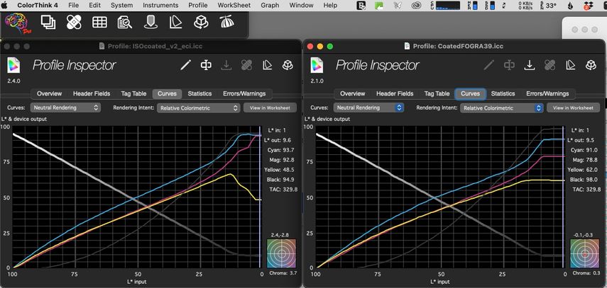Click the 3D cube icon in ISOcoated_v2_eci window
The width and height of the screenshot is (607, 288).
[x=288, y=65]
